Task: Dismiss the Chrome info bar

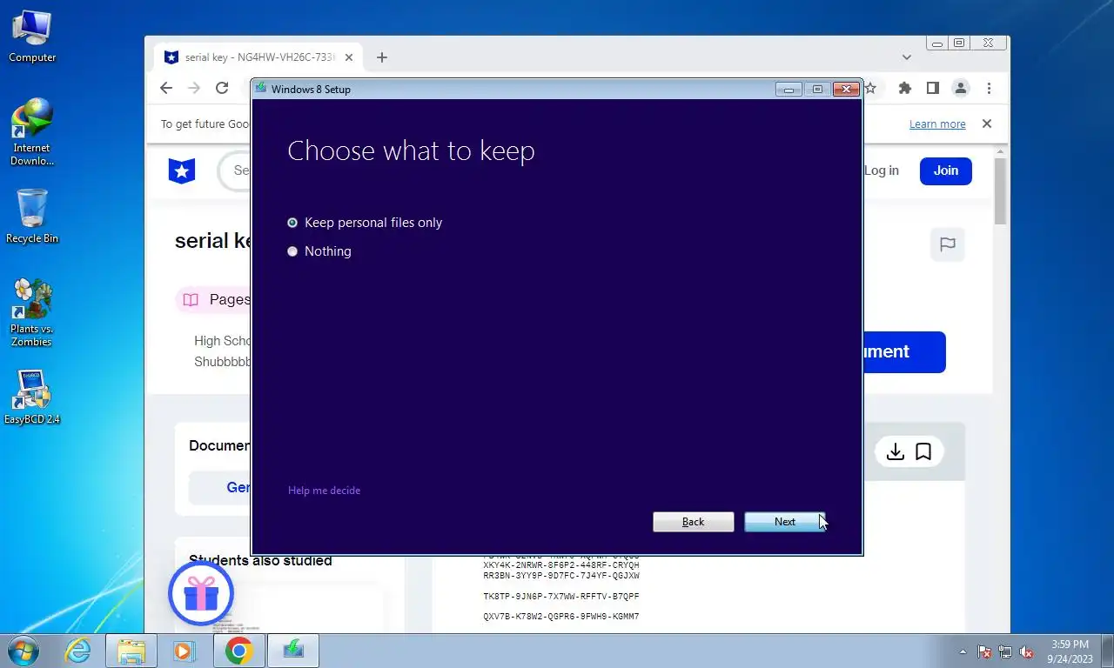Action: click(986, 124)
